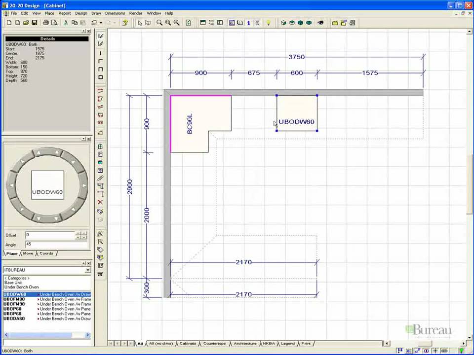Click the yellow folder catalog icon

(335, 23)
